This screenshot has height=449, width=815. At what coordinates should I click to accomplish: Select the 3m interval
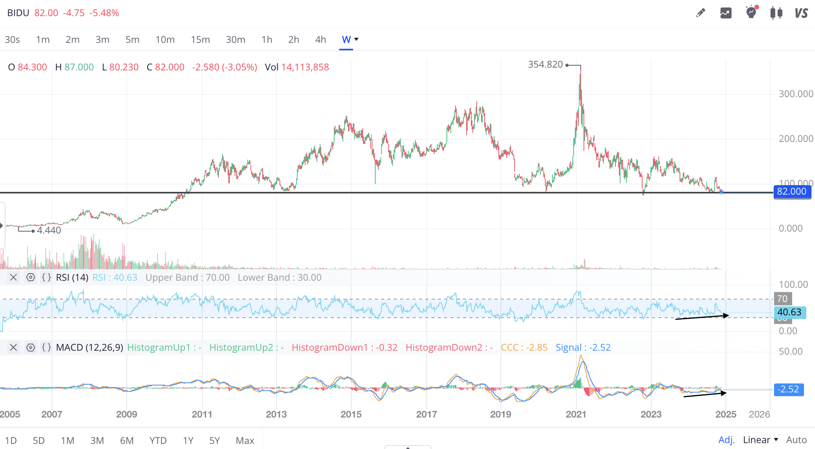tap(102, 39)
